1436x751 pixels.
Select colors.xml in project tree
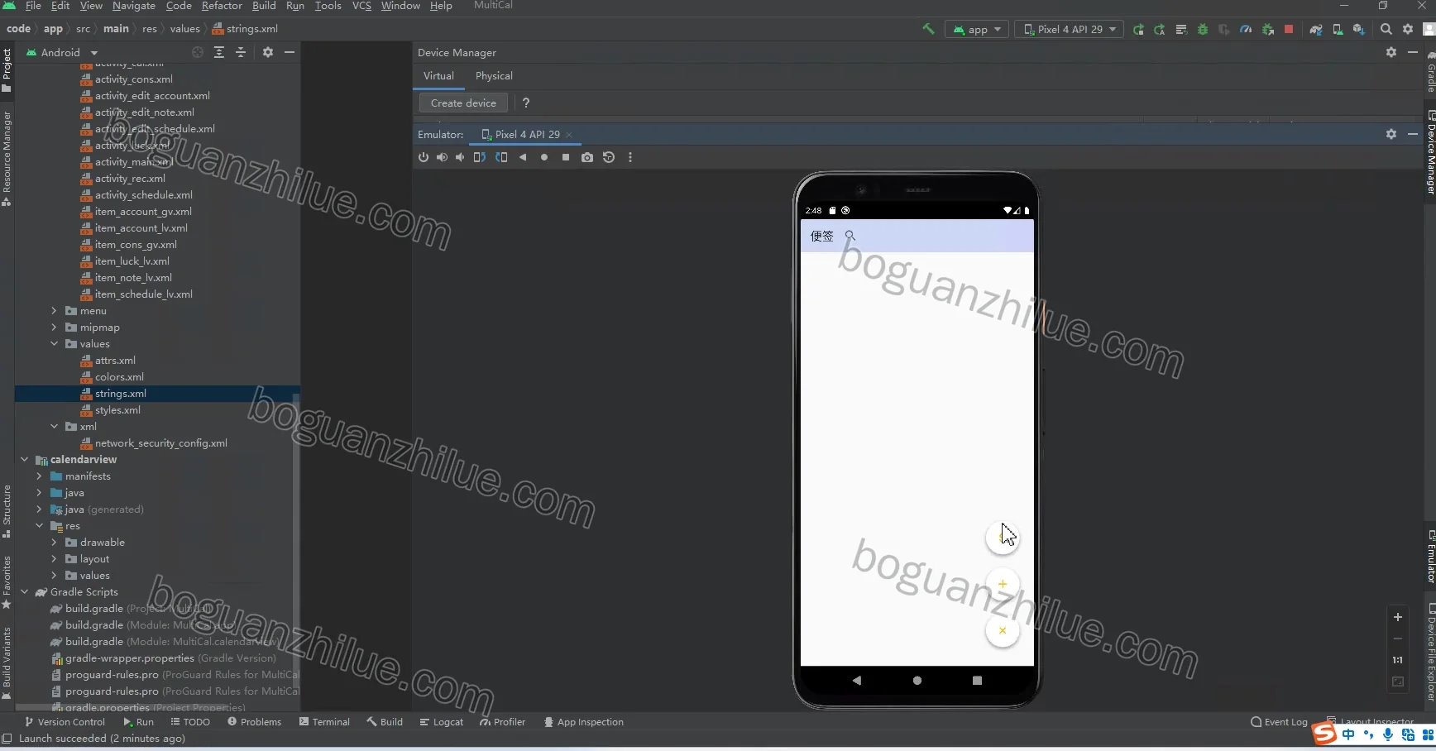119,377
